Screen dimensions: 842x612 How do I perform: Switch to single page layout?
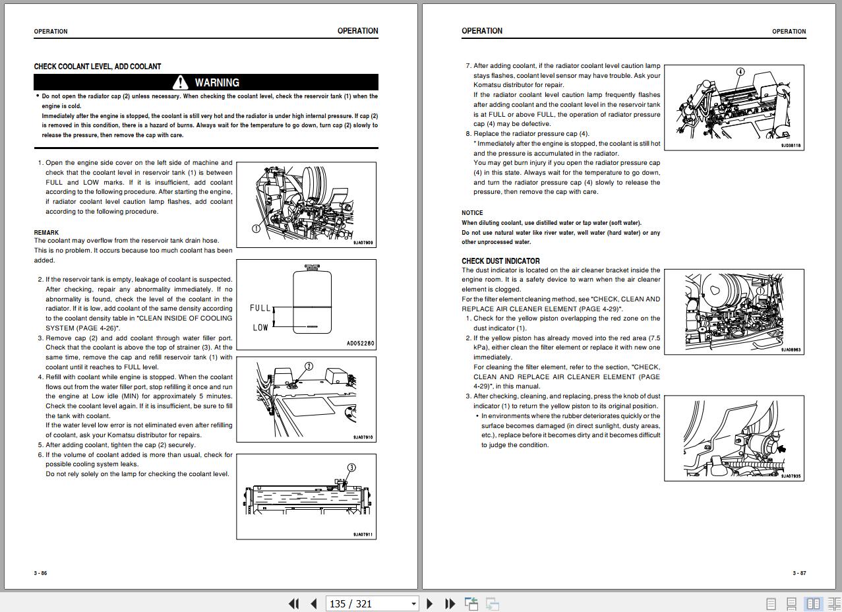(771, 603)
